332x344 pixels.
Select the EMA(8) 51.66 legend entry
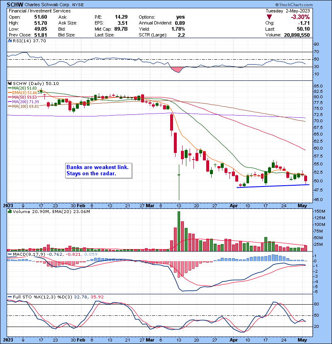[22, 93]
